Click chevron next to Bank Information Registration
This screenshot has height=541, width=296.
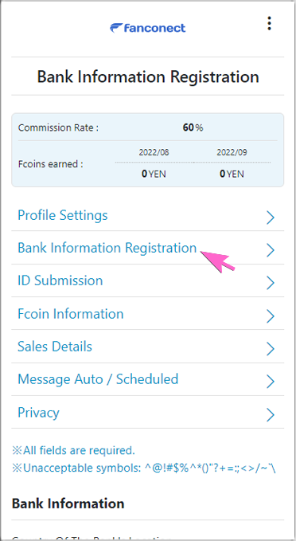pyautogui.click(x=271, y=250)
